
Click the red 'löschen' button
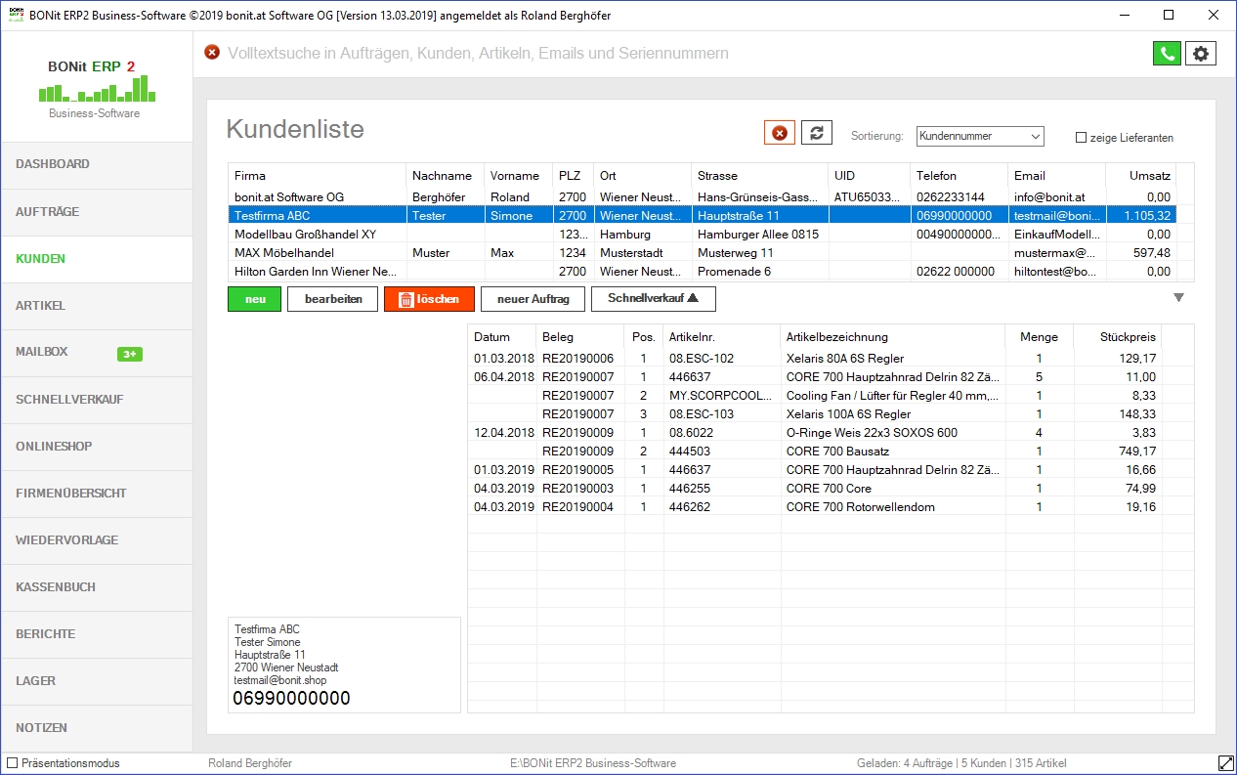pyautogui.click(x=429, y=299)
